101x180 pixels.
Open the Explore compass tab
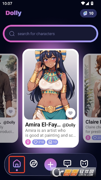(34, 164)
